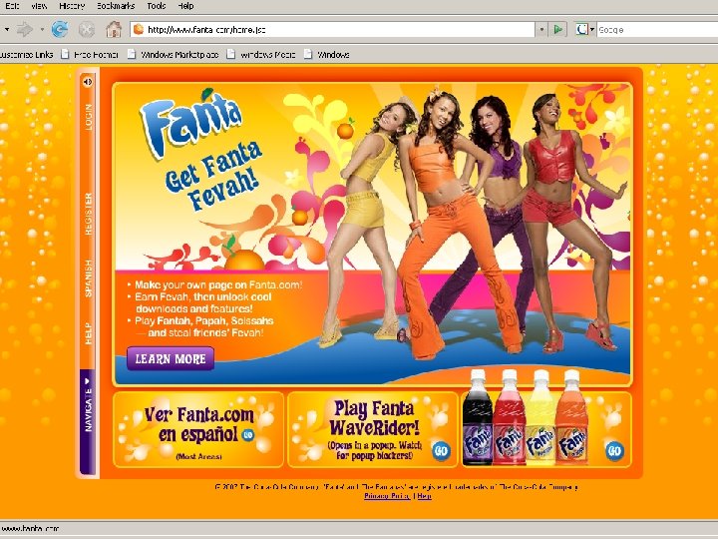This screenshot has width=718, height=539.
Task: Click the Get Fanta Fevah! headline
Action: [213, 177]
